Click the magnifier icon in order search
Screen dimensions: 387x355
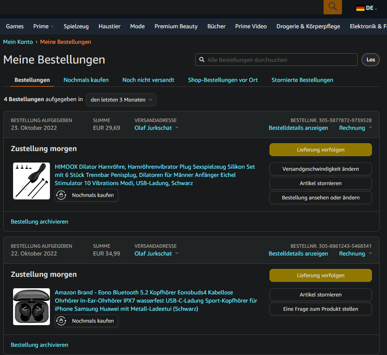202,60
